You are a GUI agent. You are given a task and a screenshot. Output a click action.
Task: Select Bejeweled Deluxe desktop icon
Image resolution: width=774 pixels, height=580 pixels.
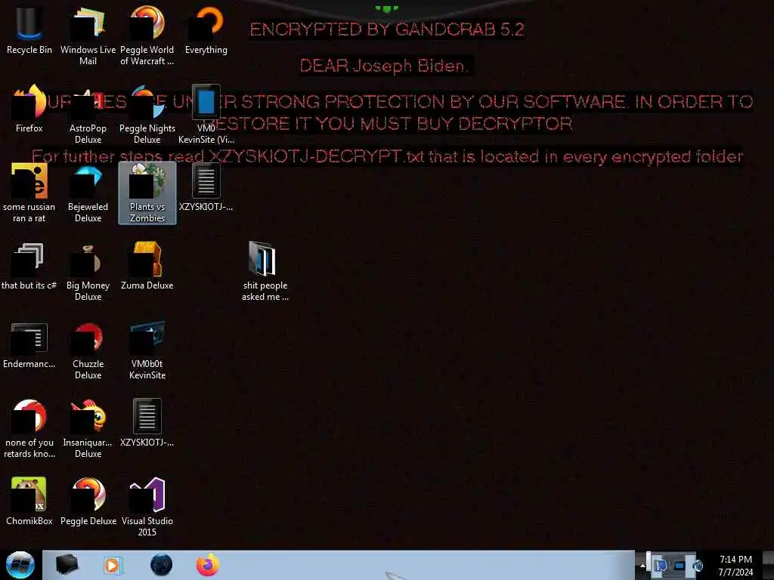click(88, 193)
